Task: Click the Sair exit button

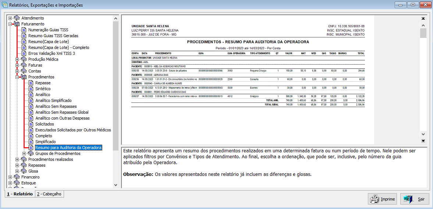Action: coord(415,199)
